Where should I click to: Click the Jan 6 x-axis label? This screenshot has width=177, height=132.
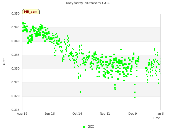tap(160, 114)
